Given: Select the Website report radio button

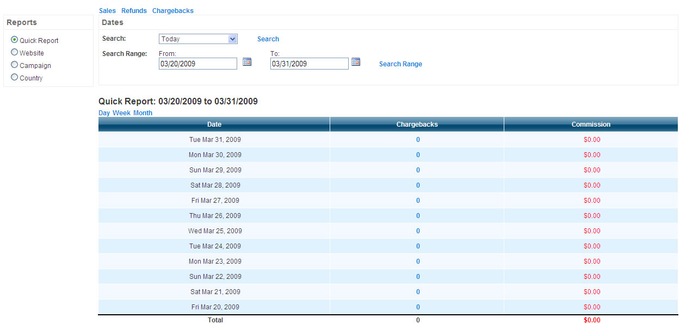Looking at the screenshot, I should 15,52.
